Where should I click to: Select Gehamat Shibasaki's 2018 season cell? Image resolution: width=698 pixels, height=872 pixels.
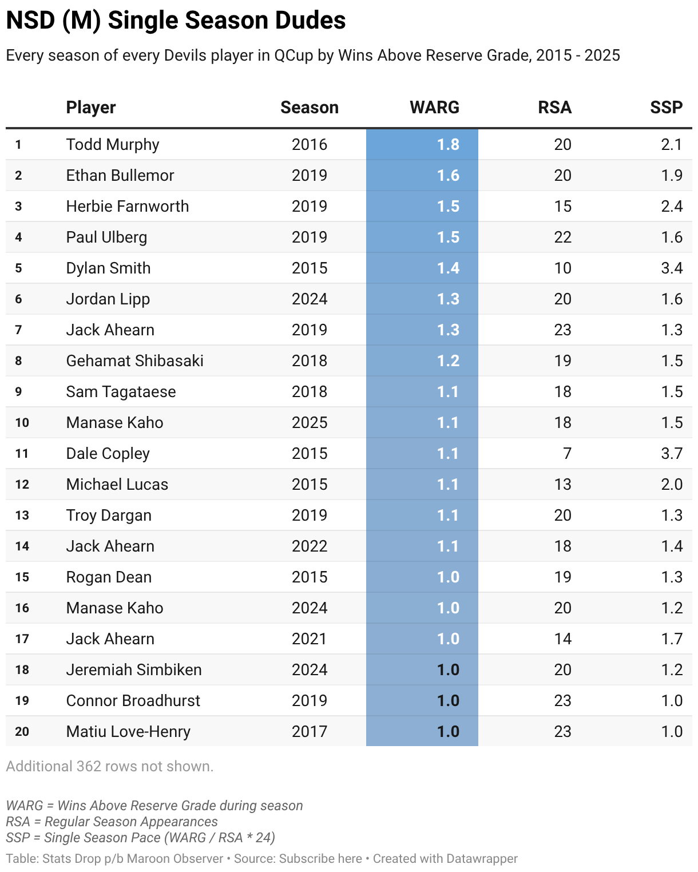(x=310, y=360)
